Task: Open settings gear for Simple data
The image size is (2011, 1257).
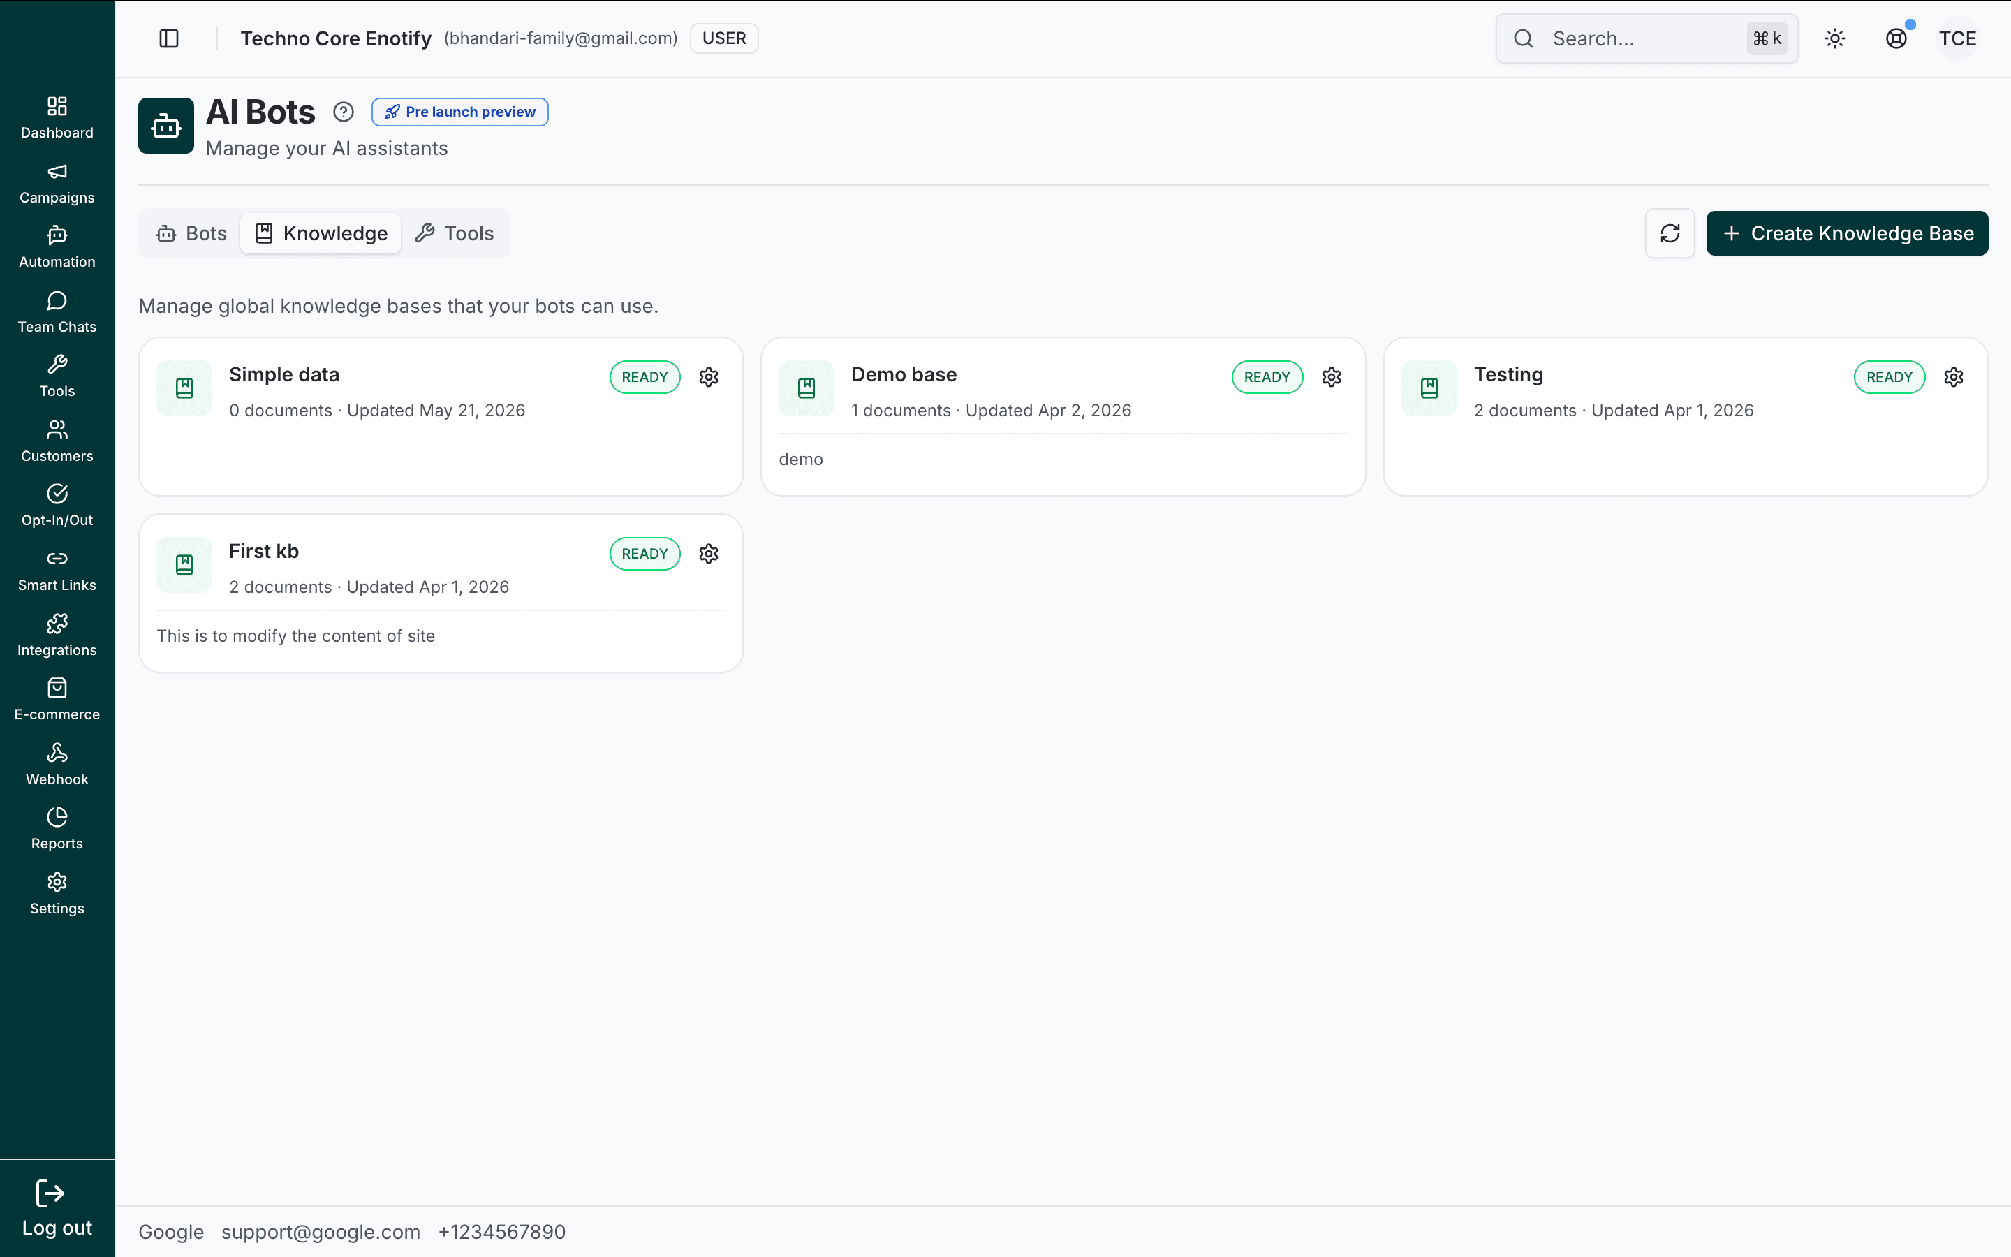Action: pos(709,376)
